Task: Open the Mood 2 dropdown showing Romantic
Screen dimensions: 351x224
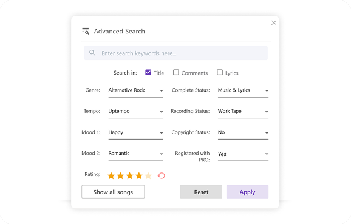Action: pos(135,154)
